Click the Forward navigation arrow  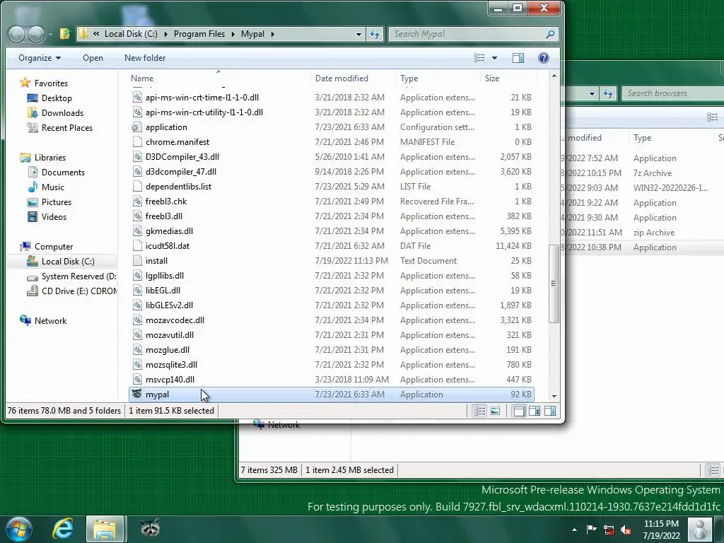coord(36,34)
